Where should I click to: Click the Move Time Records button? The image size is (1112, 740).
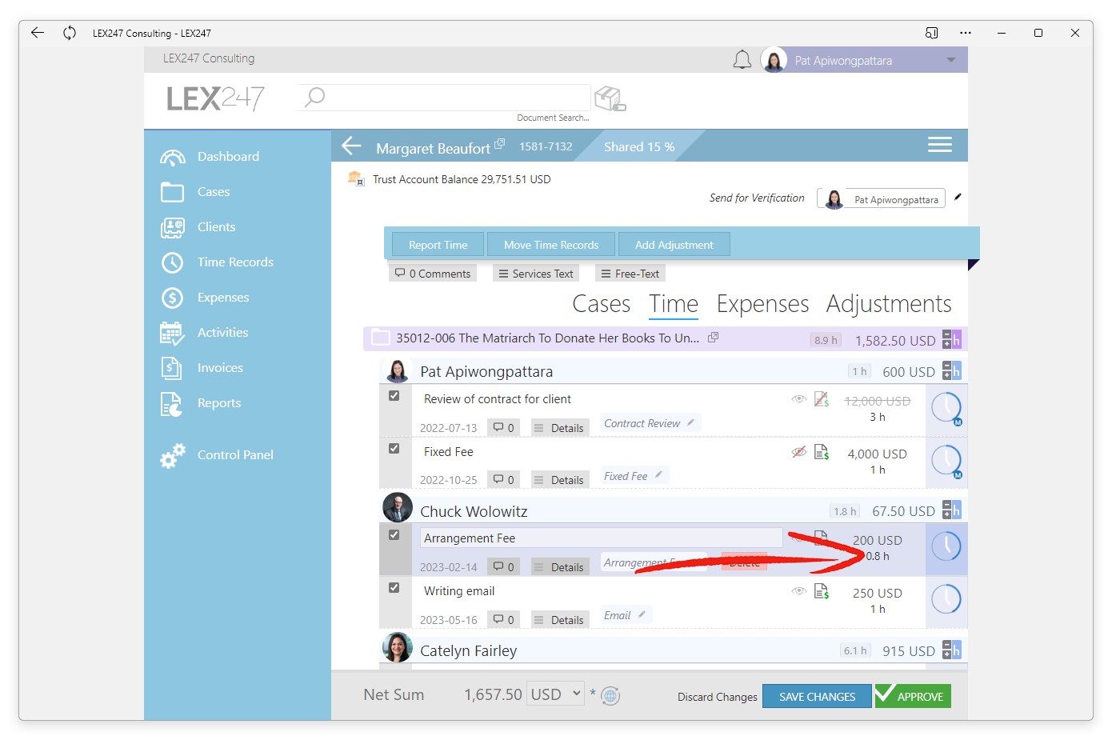551,245
